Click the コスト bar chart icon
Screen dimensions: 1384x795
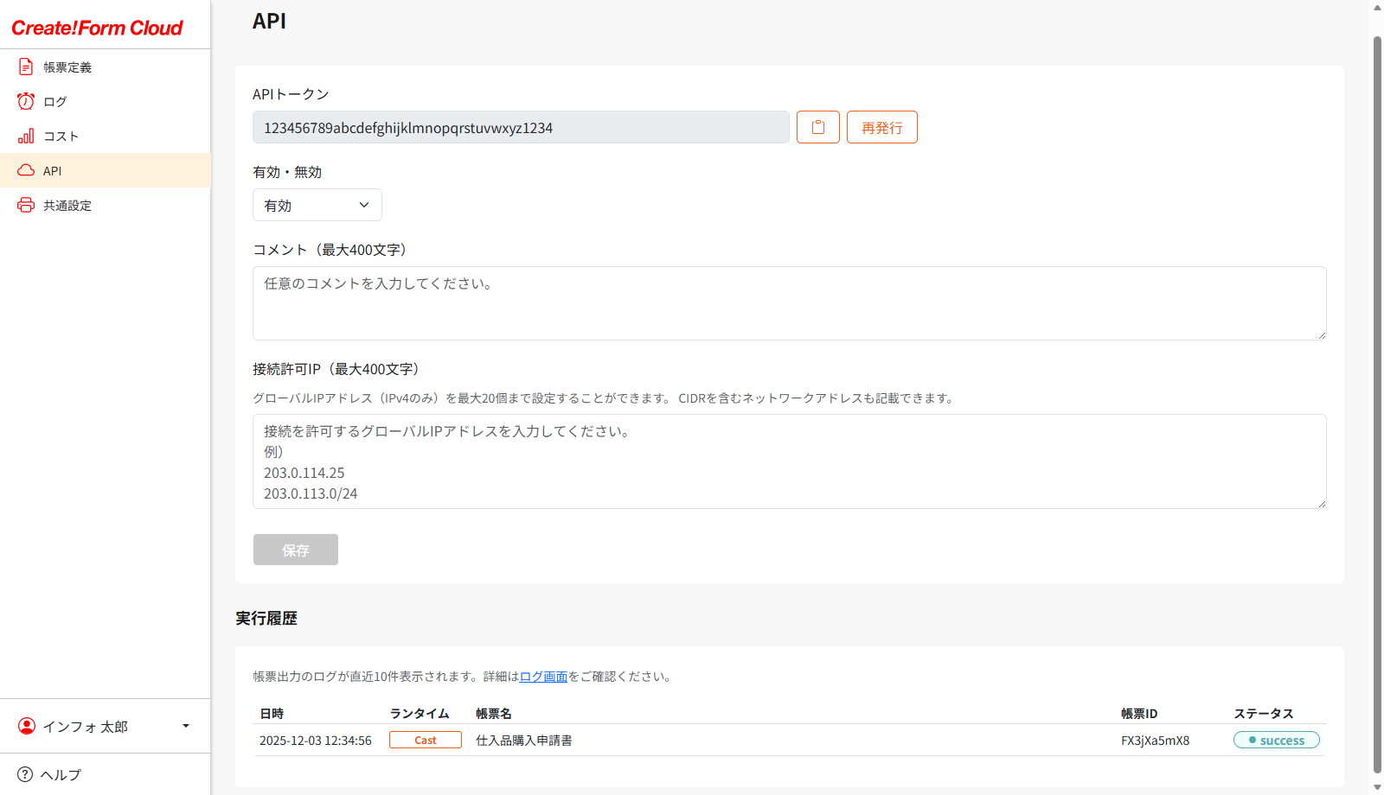coord(26,136)
